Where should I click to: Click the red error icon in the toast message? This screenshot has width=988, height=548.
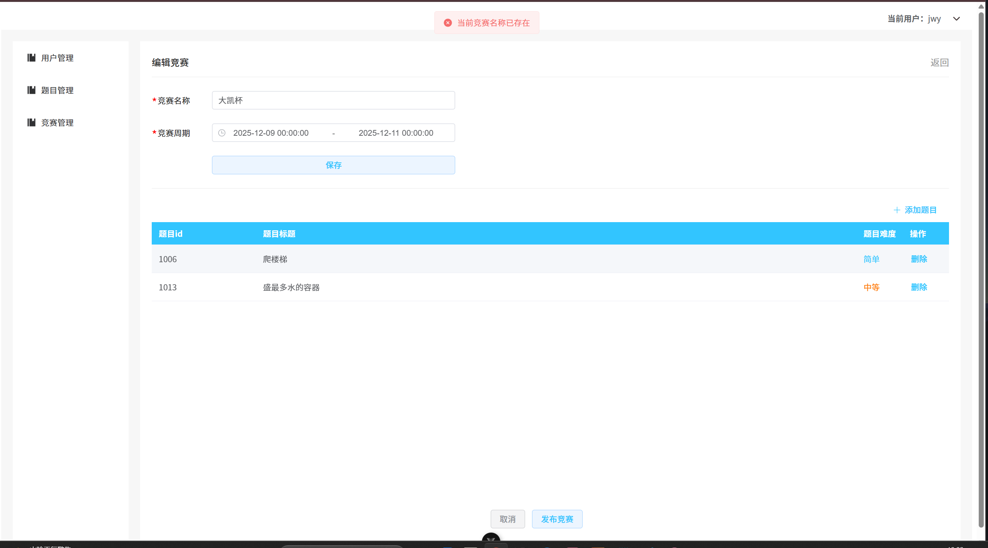[x=447, y=22]
